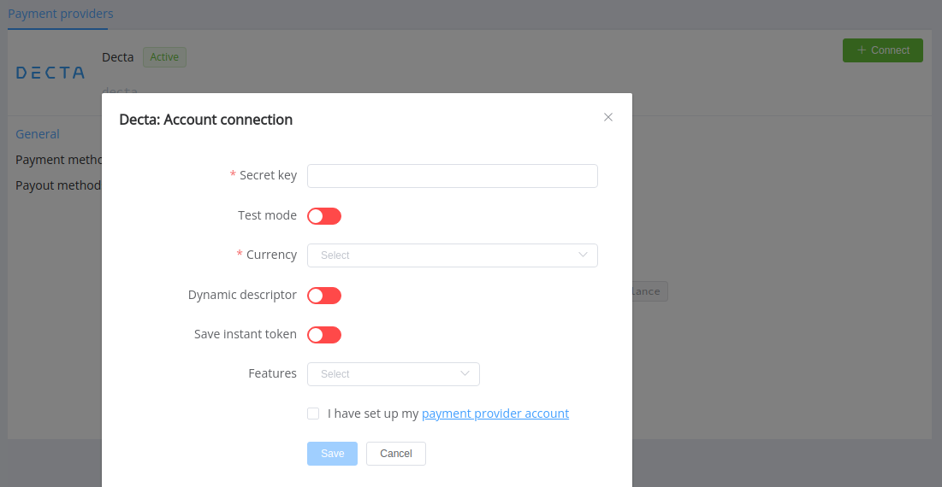Click the Save instant token label
Viewport: 942px width, 487px height.
(245, 334)
